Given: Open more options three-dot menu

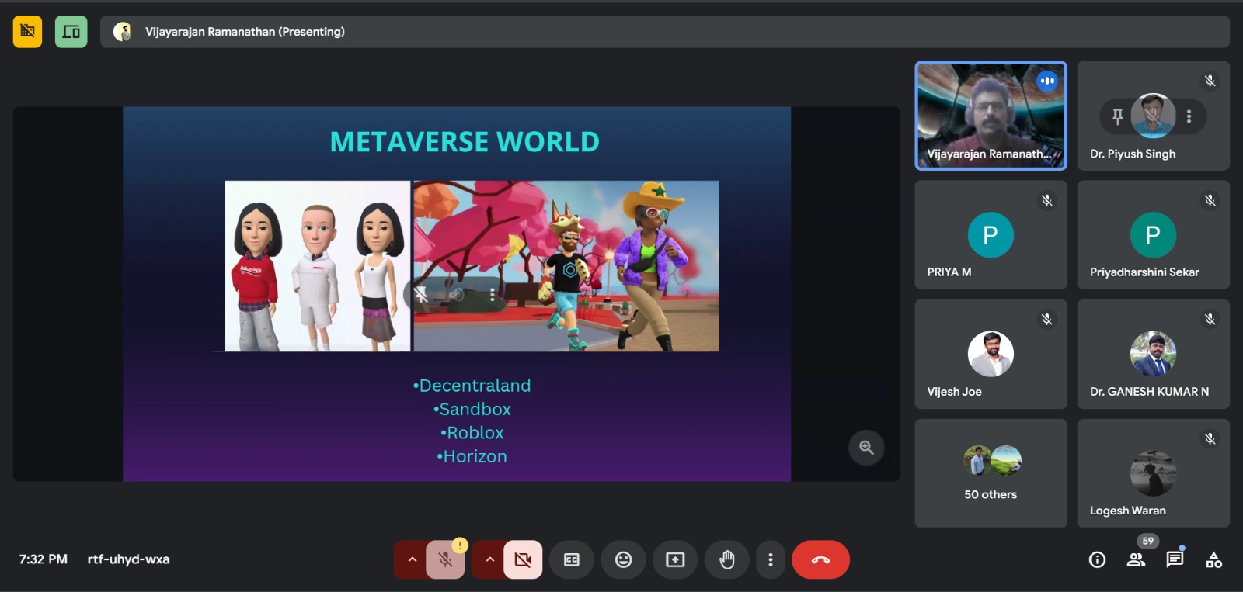Looking at the screenshot, I should pyautogui.click(x=770, y=559).
